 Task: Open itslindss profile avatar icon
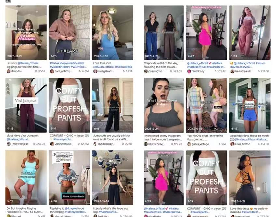pyautogui.click(x=8, y=71)
